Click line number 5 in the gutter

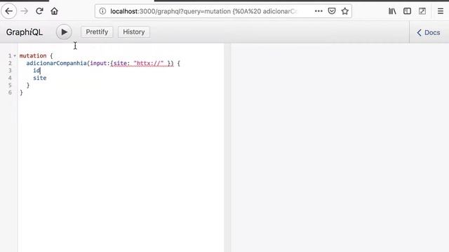(10, 85)
